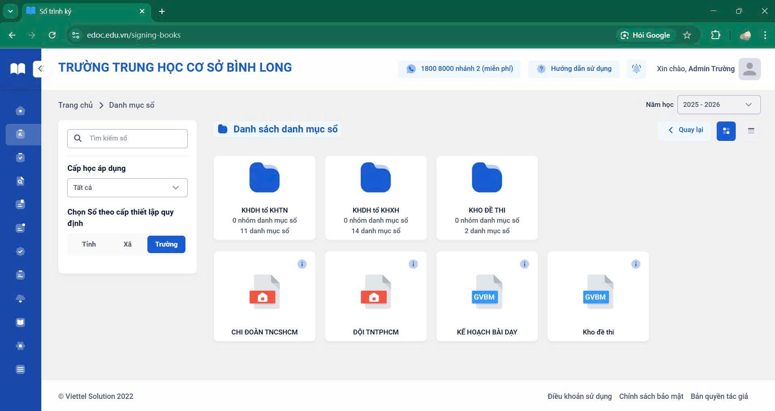Switch to list view layout
The height and width of the screenshot is (411, 775).
751,131
